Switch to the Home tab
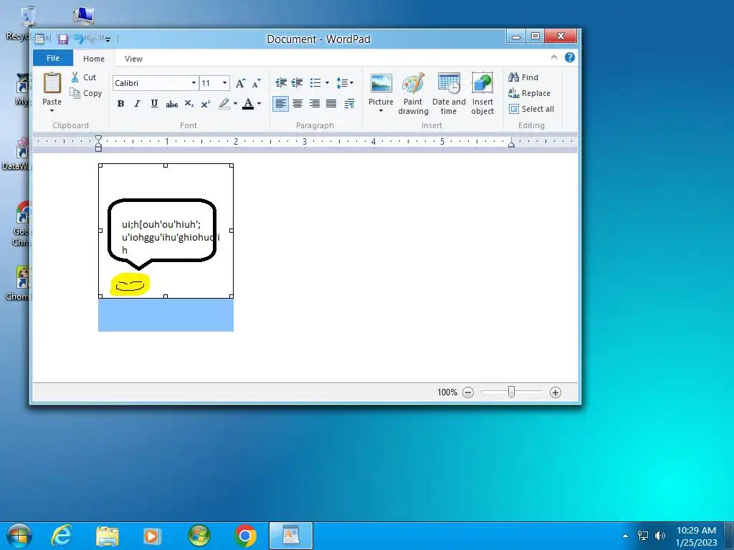The image size is (734, 550). click(x=94, y=59)
